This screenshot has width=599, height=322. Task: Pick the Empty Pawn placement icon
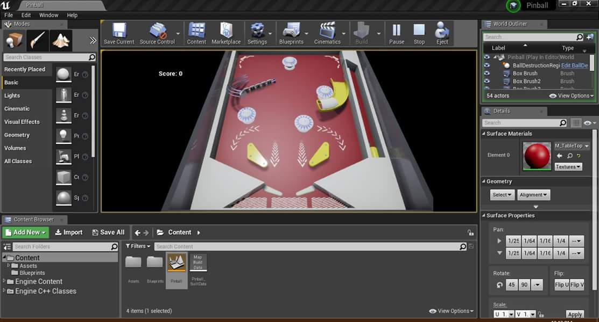click(x=64, y=115)
